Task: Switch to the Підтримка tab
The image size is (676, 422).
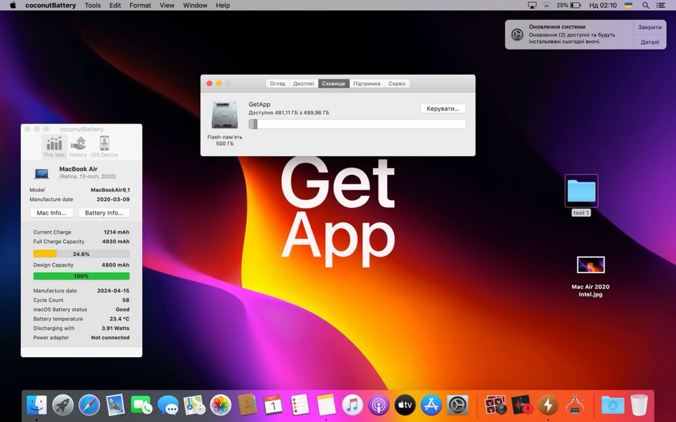Action: click(x=366, y=84)
